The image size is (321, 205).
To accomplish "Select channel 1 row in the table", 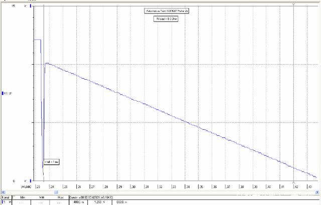I will click(x=7, y=202).
